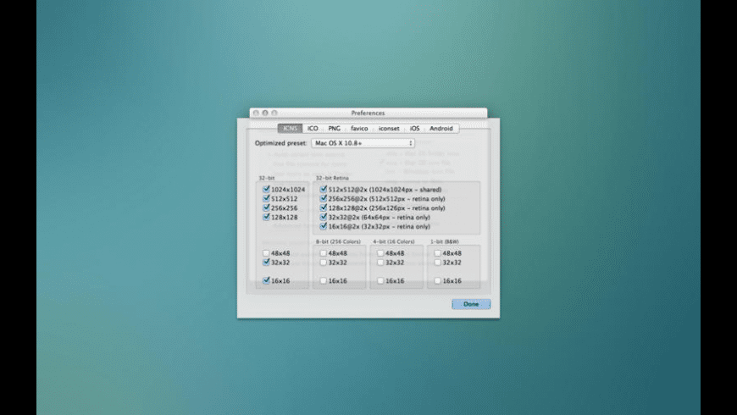Viewport: 737px width, 415px height.
Task: Open the Optimized preset dropdown
Action: pos(363,143)
